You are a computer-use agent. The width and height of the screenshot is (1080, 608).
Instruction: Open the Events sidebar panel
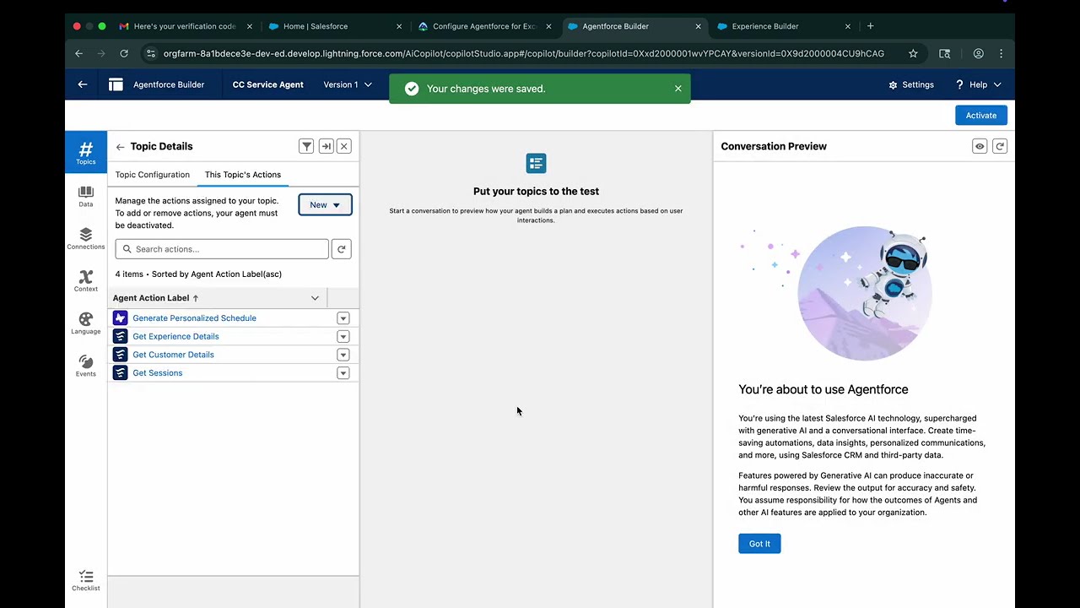click(x=86, y=366)
